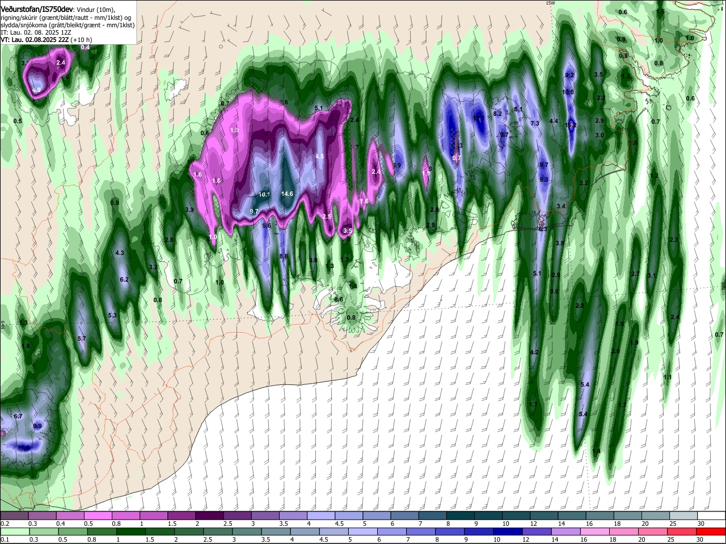The image size is (726, 544).
Task: Click the 9.9 value label
Action: tap(37, 426)
